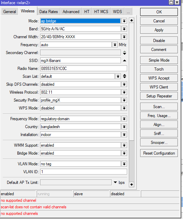Open Freq. Usage tool
The image size is (183, 219).
[159, 116]
